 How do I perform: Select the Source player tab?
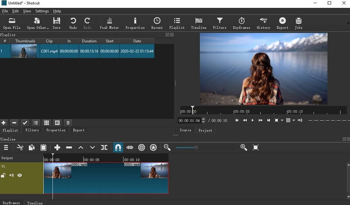185,130
